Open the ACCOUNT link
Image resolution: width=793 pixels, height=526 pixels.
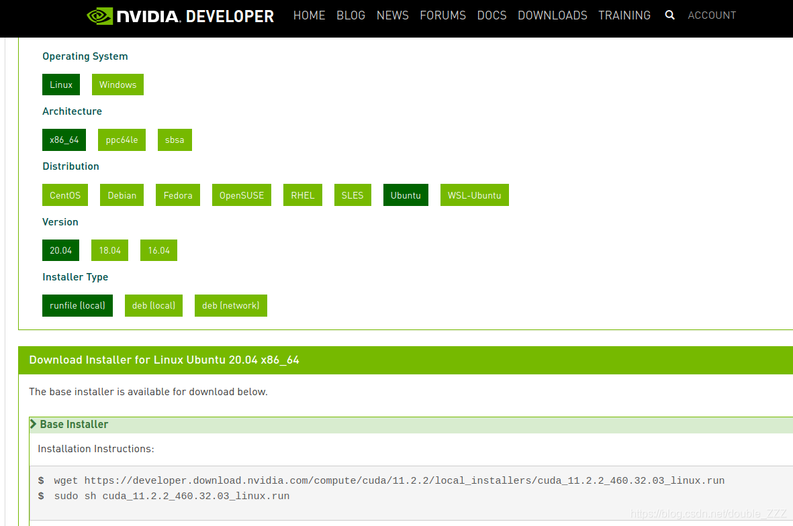[712, 15]
